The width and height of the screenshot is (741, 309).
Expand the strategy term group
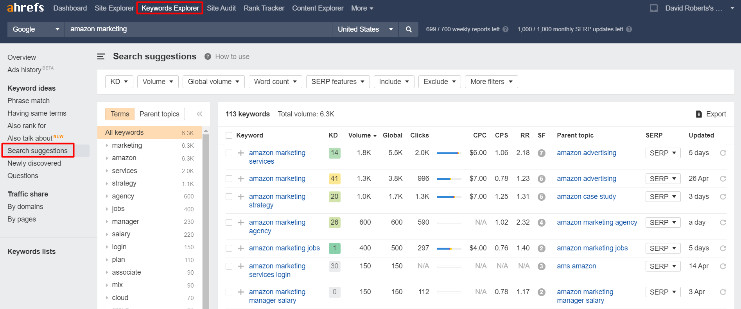[x=107, y=183]
